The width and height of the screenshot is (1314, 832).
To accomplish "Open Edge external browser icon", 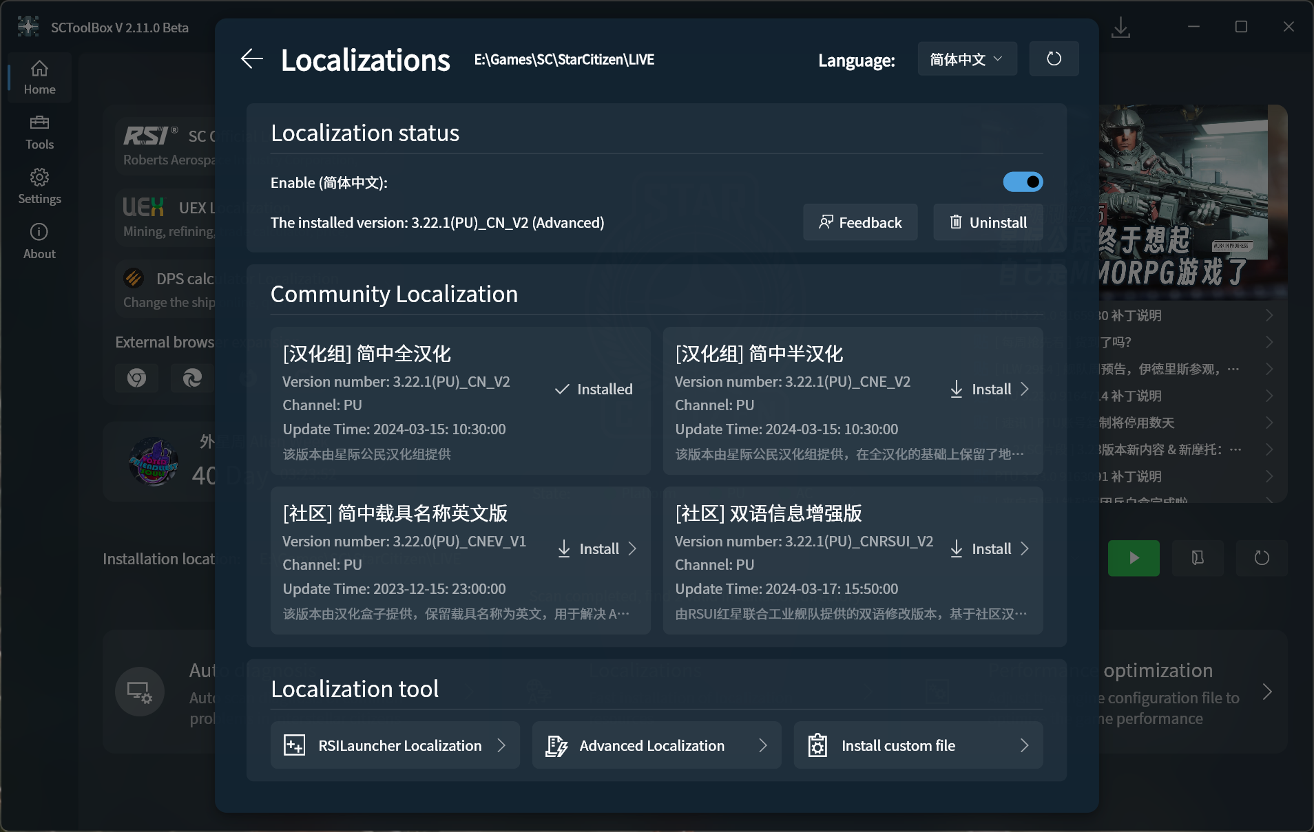I will pos(192,378).
